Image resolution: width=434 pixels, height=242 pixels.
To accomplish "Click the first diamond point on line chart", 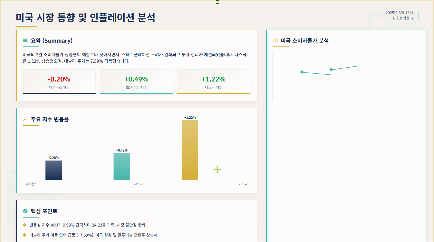I will point(302,72).
